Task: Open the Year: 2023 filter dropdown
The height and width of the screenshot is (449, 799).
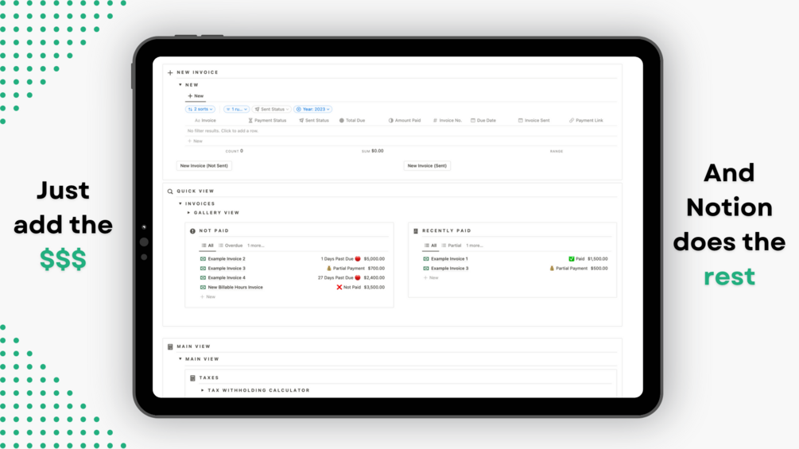Action: pos(313,109)
